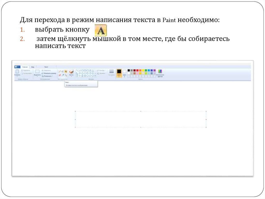Choose the Cloud callout shape

[x=93, y=76]
